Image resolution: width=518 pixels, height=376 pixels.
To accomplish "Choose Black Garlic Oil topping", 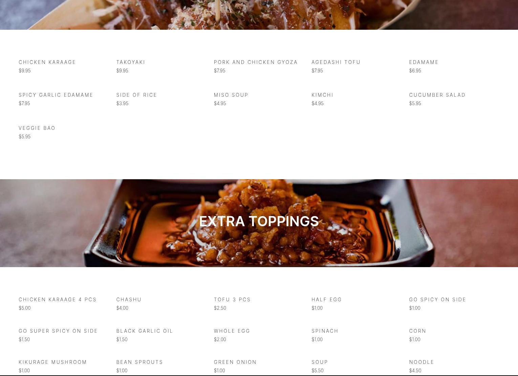I will click(x=145, y=331).
